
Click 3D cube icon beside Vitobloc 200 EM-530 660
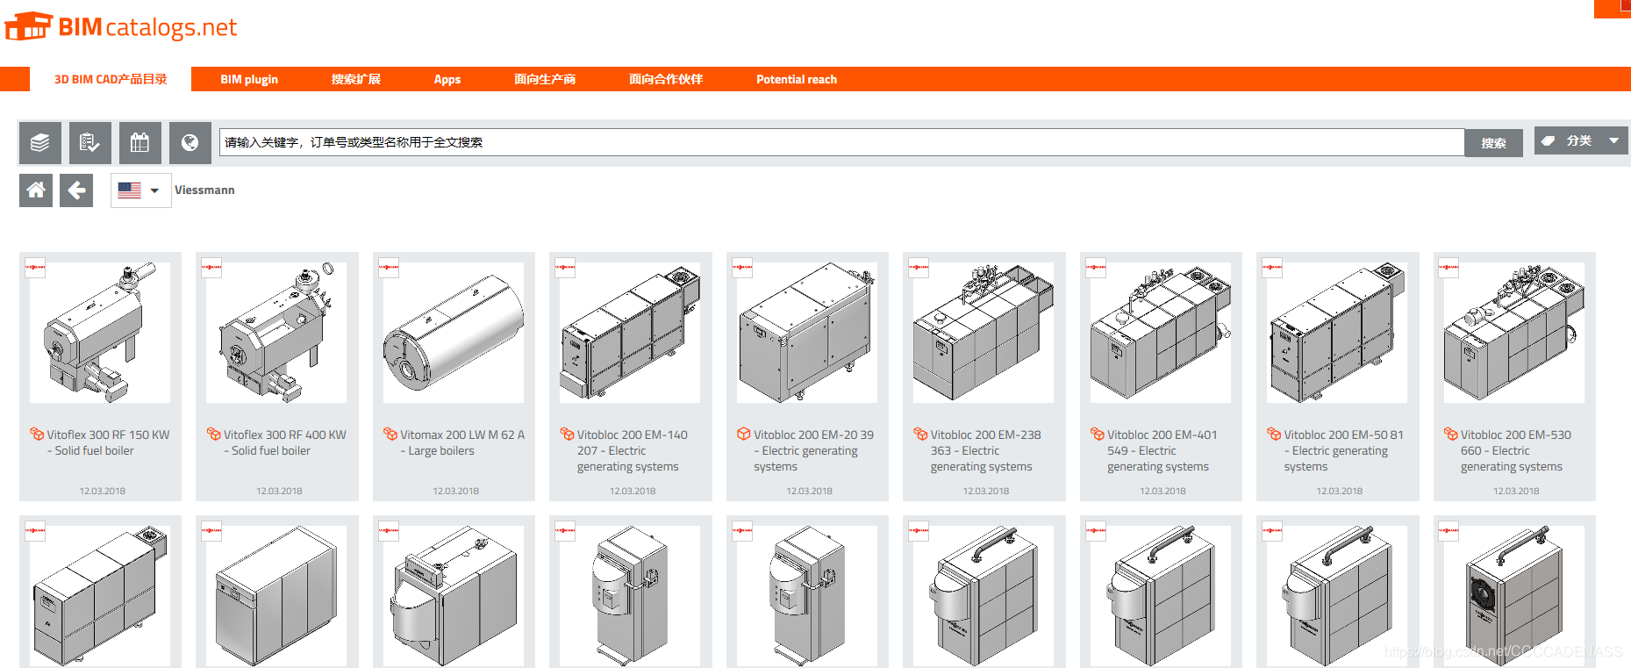1450,434
